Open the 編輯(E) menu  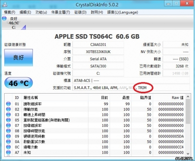tap(25, 12)
